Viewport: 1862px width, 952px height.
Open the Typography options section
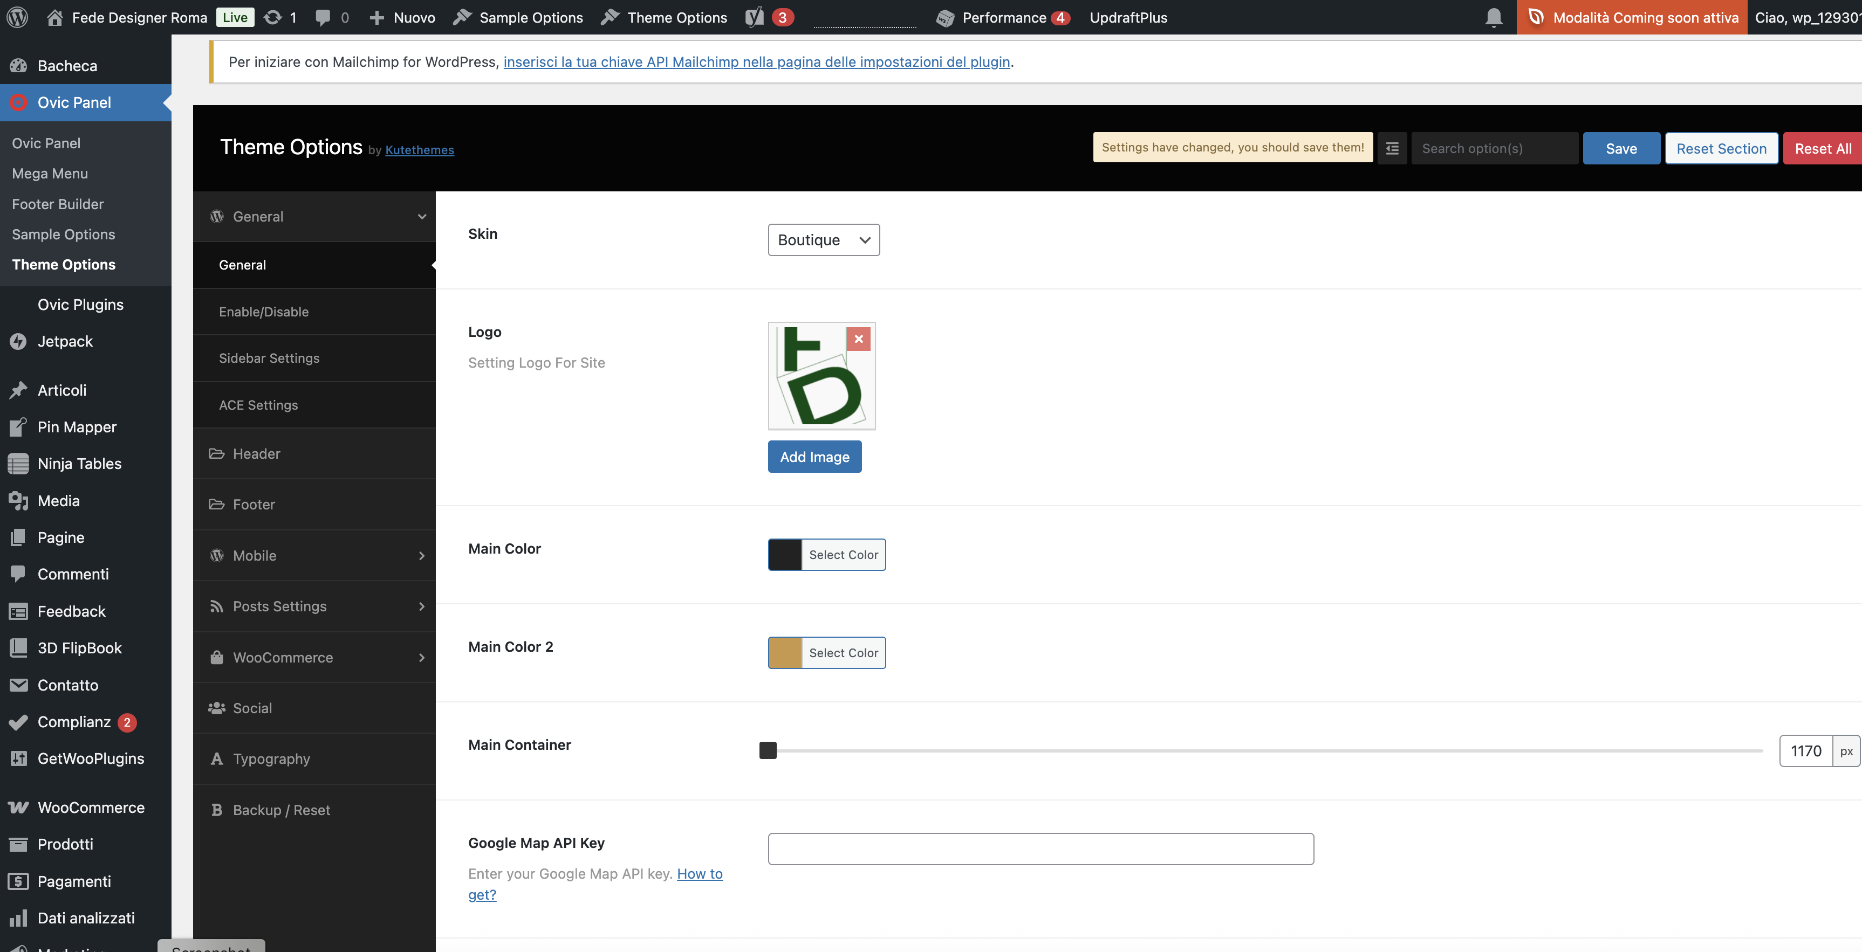[x=314, y=759]
